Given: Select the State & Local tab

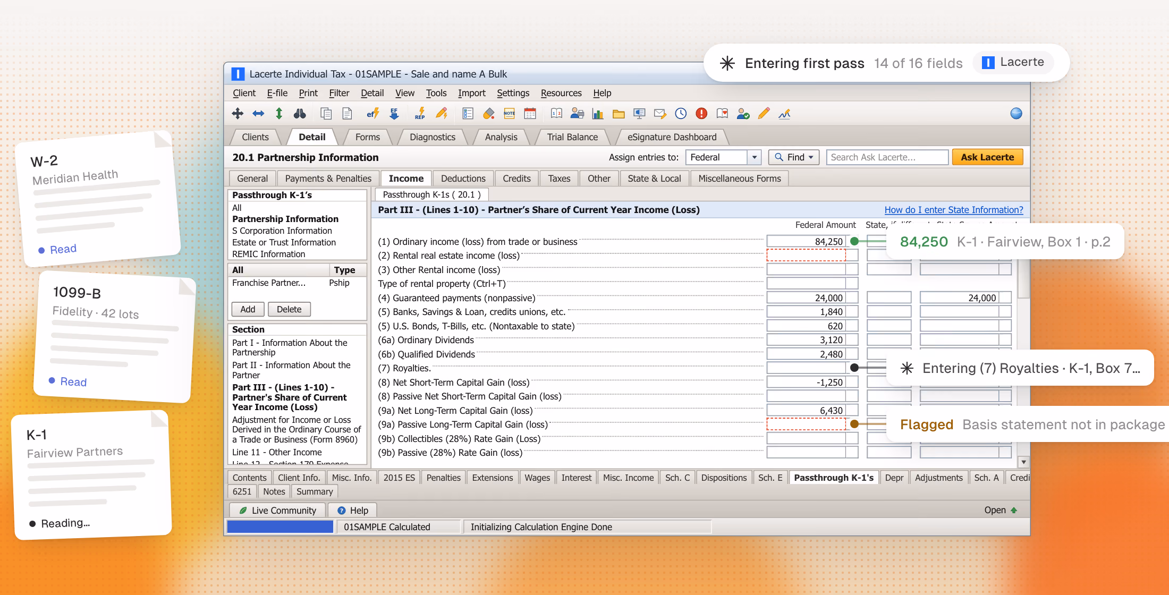Looking at the screenshot, I should [654, 178].
